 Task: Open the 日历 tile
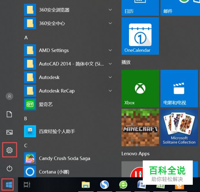coord(140,8)
